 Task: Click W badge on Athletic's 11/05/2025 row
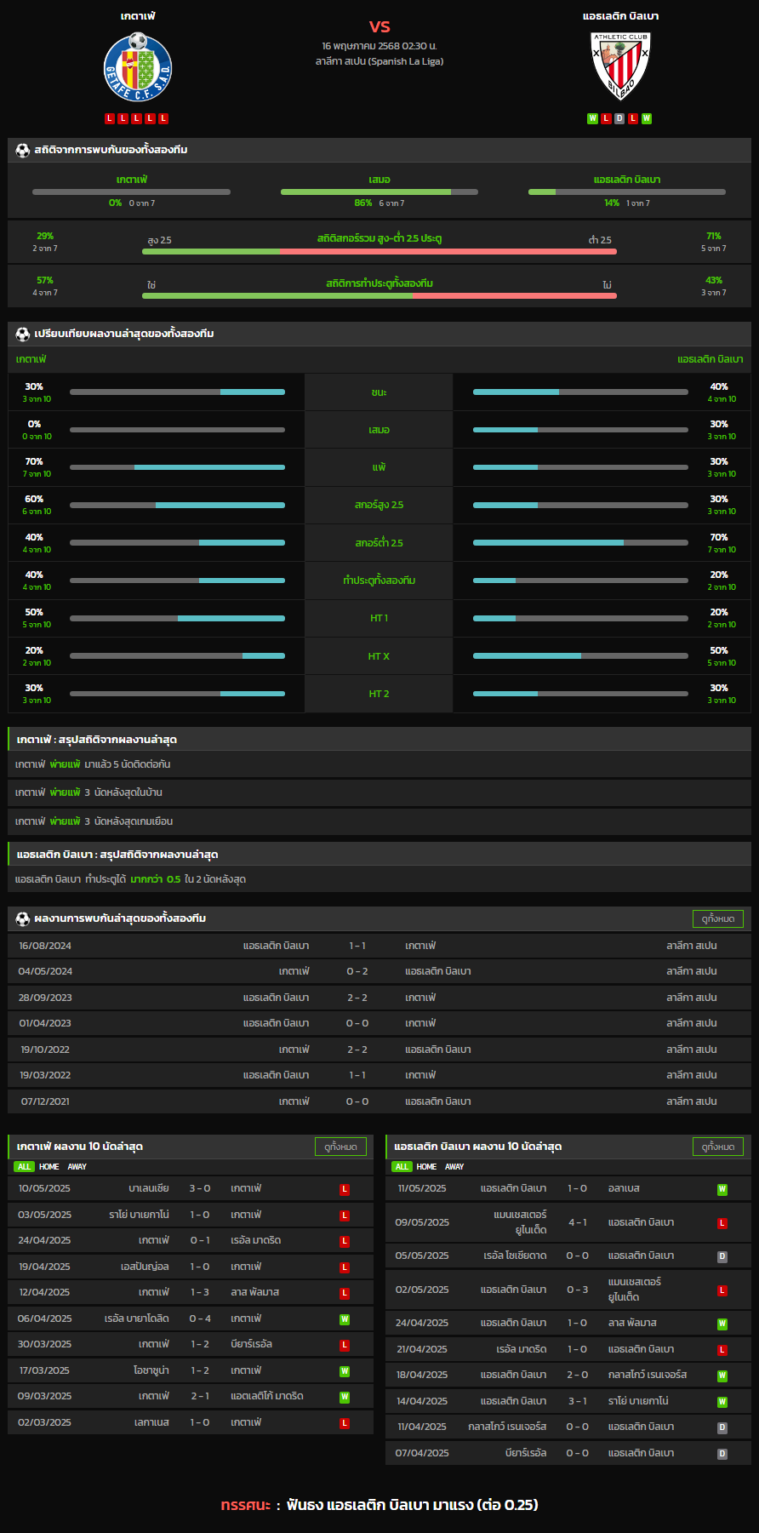722,1189
